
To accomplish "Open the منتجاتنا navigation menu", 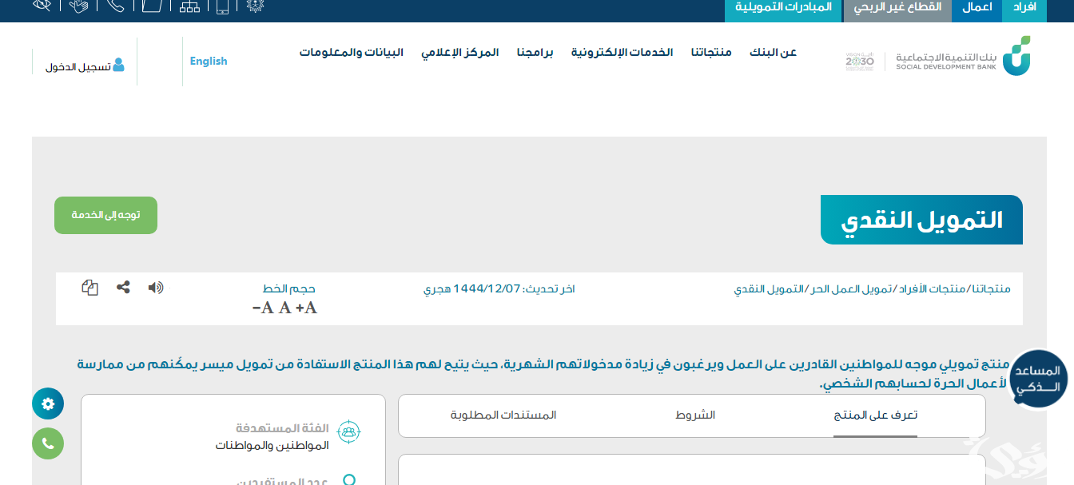I will tap(711, 53).
